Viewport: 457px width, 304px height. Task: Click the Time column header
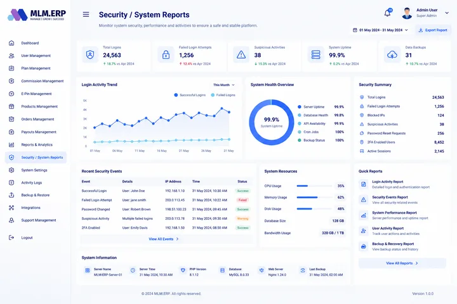click(196, 182)
